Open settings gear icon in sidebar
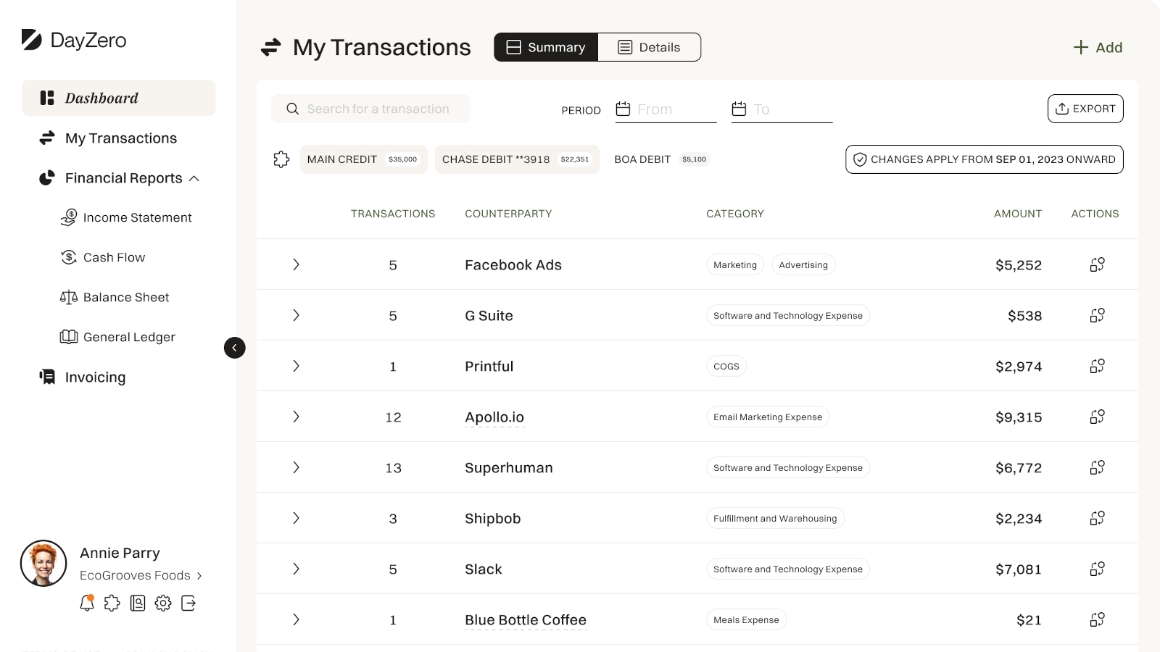Screen dimensions: 1160x652 [x=163, y=603]
